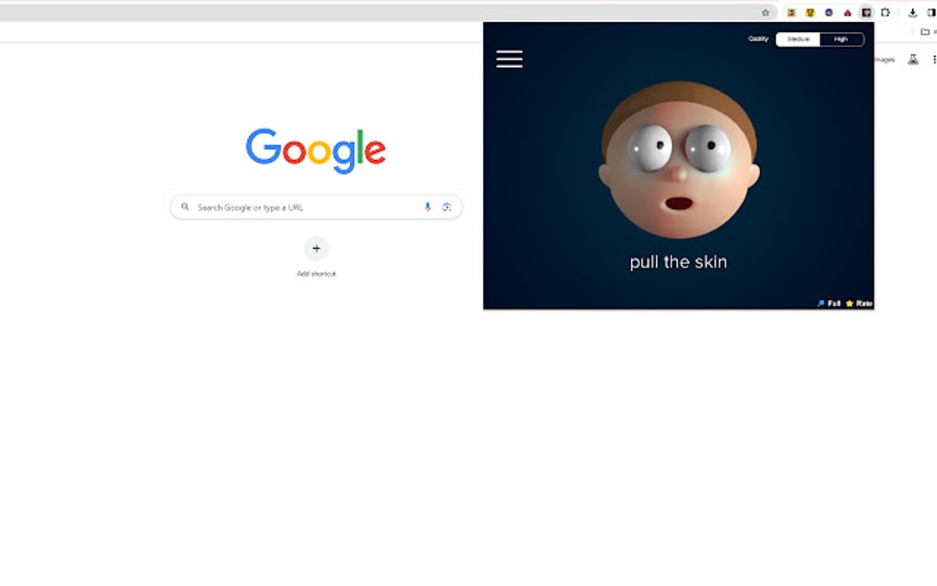Click inside the Google search bar
Viewport: 937px width, 586px height.
tap(303, 207)
